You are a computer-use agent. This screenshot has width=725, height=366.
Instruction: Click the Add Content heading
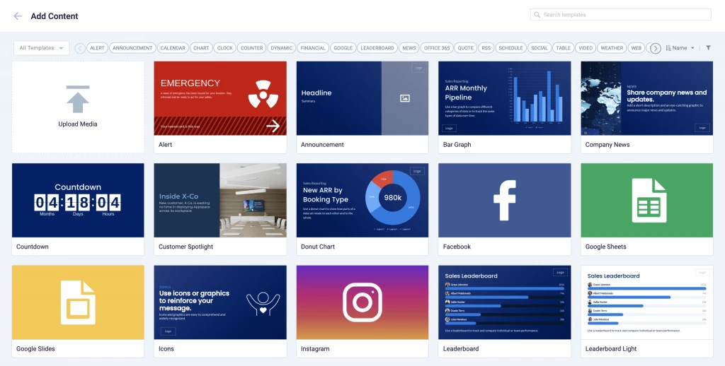pyautogui.click(x=54, y=16)
